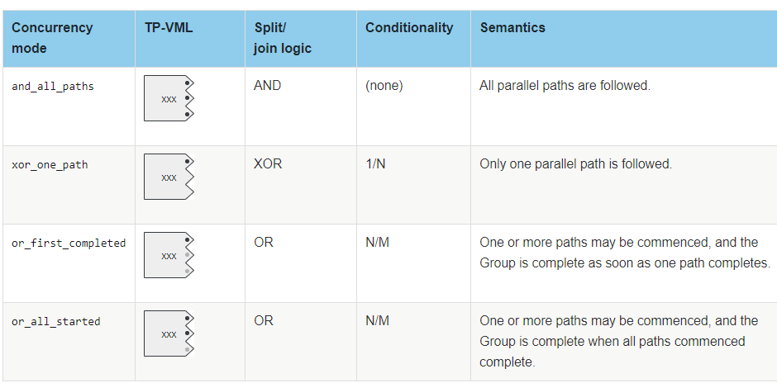Select the Concurrency mode column header
777x383 pixels.
[52, 38]
